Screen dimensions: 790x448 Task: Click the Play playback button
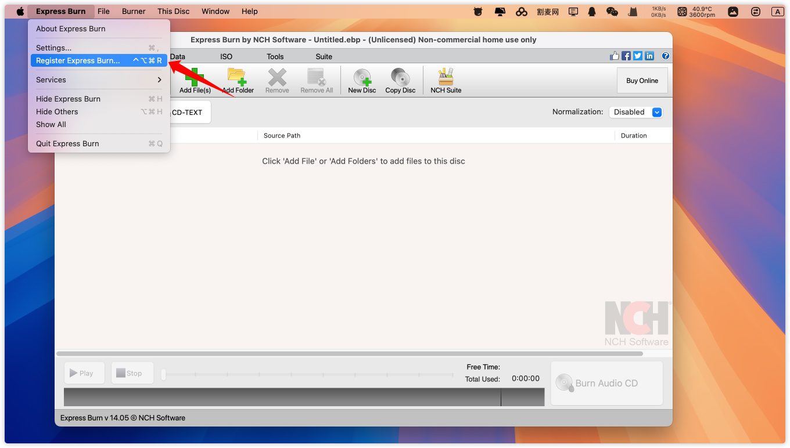[84, 373]
